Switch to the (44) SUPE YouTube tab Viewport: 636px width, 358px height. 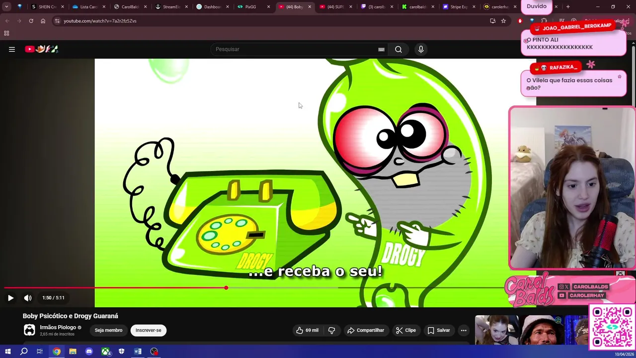pos(335,7)
